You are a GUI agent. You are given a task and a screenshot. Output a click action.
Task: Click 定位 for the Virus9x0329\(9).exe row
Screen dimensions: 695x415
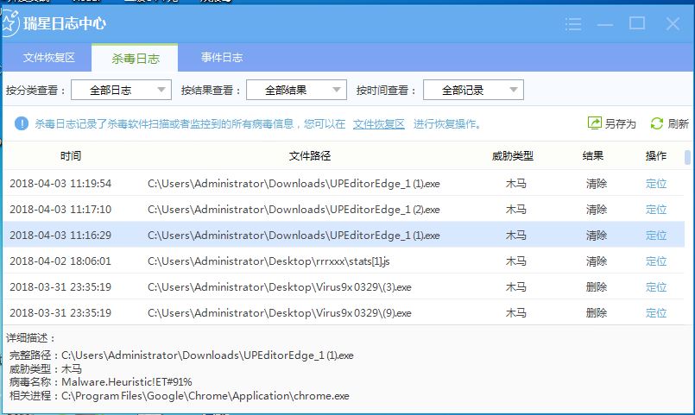[656, 312]
